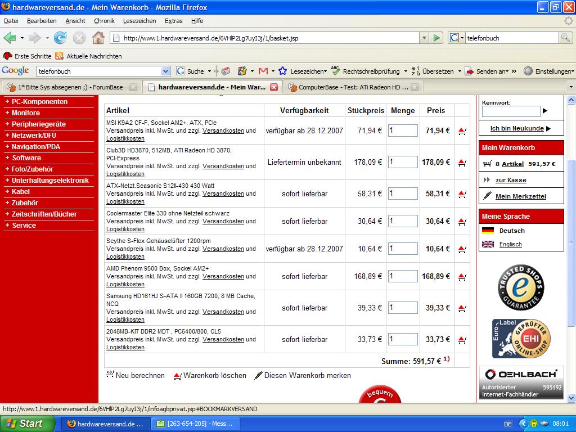This screenshot has height=432, width=576.
Task: Open the Gmail icon in the Google toolbar
Action: (x=263, y=71)
